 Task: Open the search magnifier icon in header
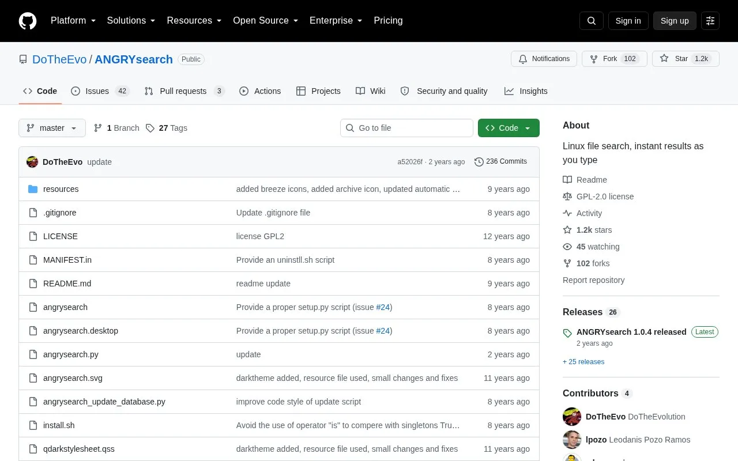[592, 21]
